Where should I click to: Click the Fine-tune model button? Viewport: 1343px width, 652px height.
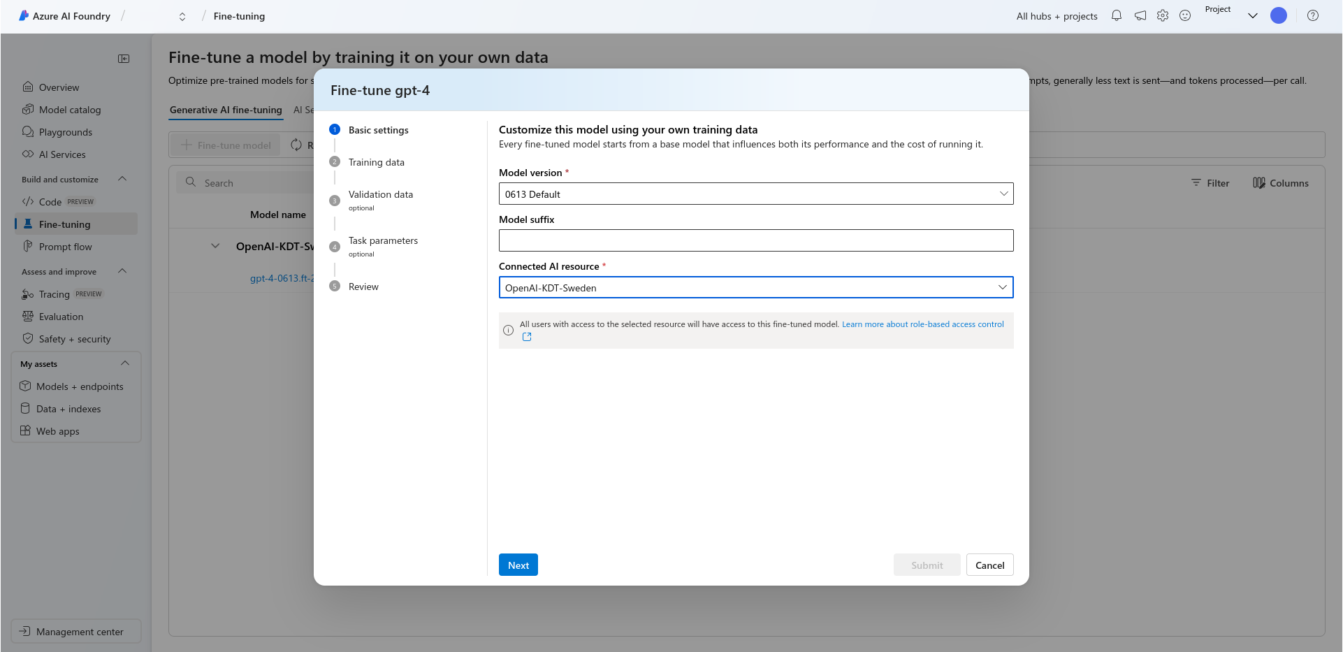pyautogui.click(x=226, y=145)
